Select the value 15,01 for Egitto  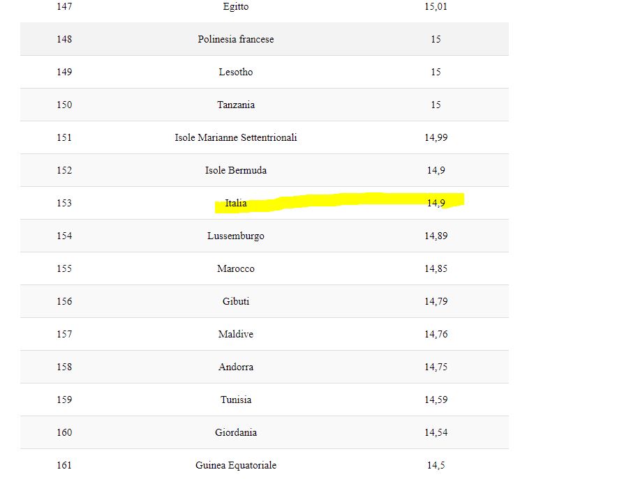[436, 7]
